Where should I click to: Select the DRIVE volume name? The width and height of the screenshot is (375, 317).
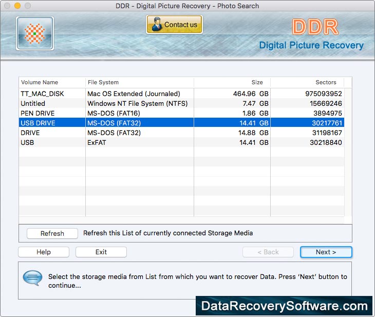tap(30, 133)
